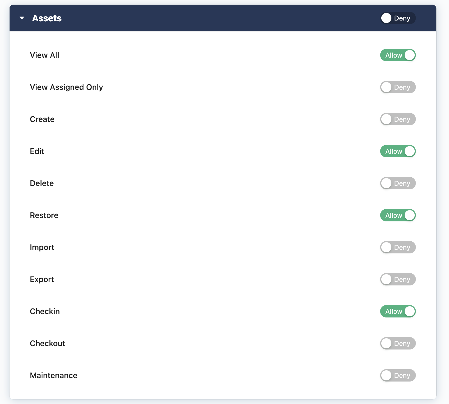Disable the View All permission toggle
The height and width of the screenshot is (404, 449).
(x=398, y=55)
